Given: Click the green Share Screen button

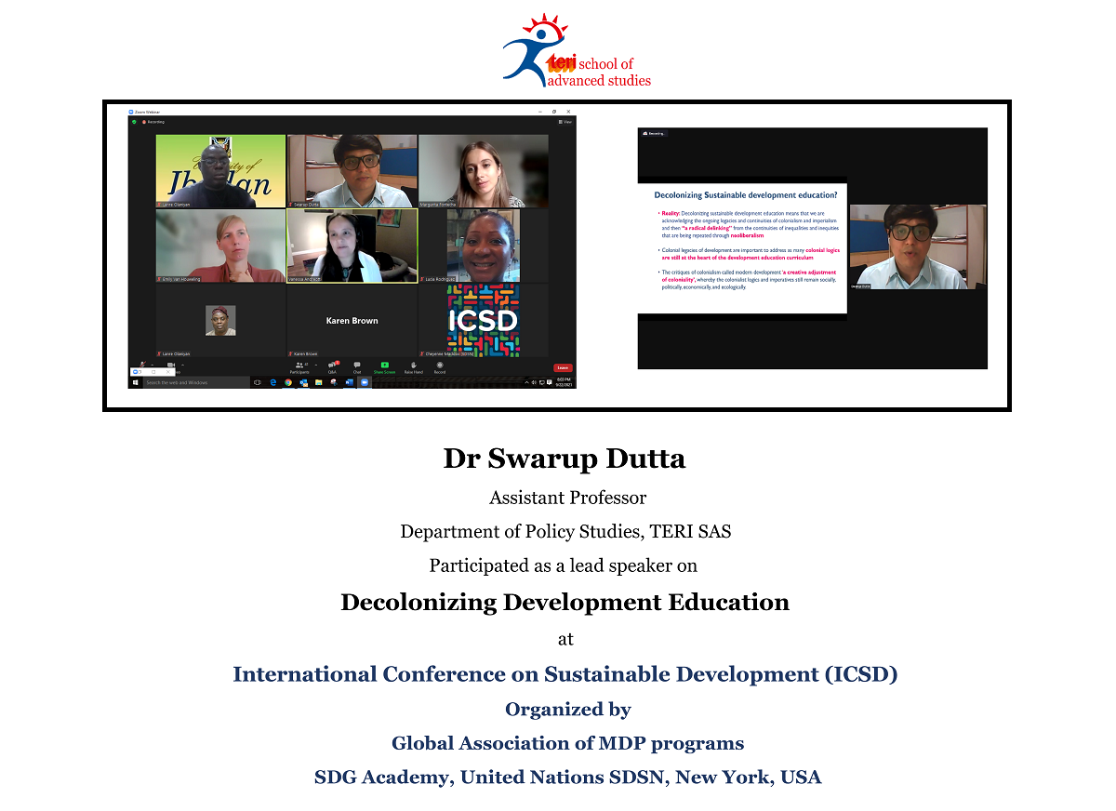Looking at the screenshot, I should [385, 367].
